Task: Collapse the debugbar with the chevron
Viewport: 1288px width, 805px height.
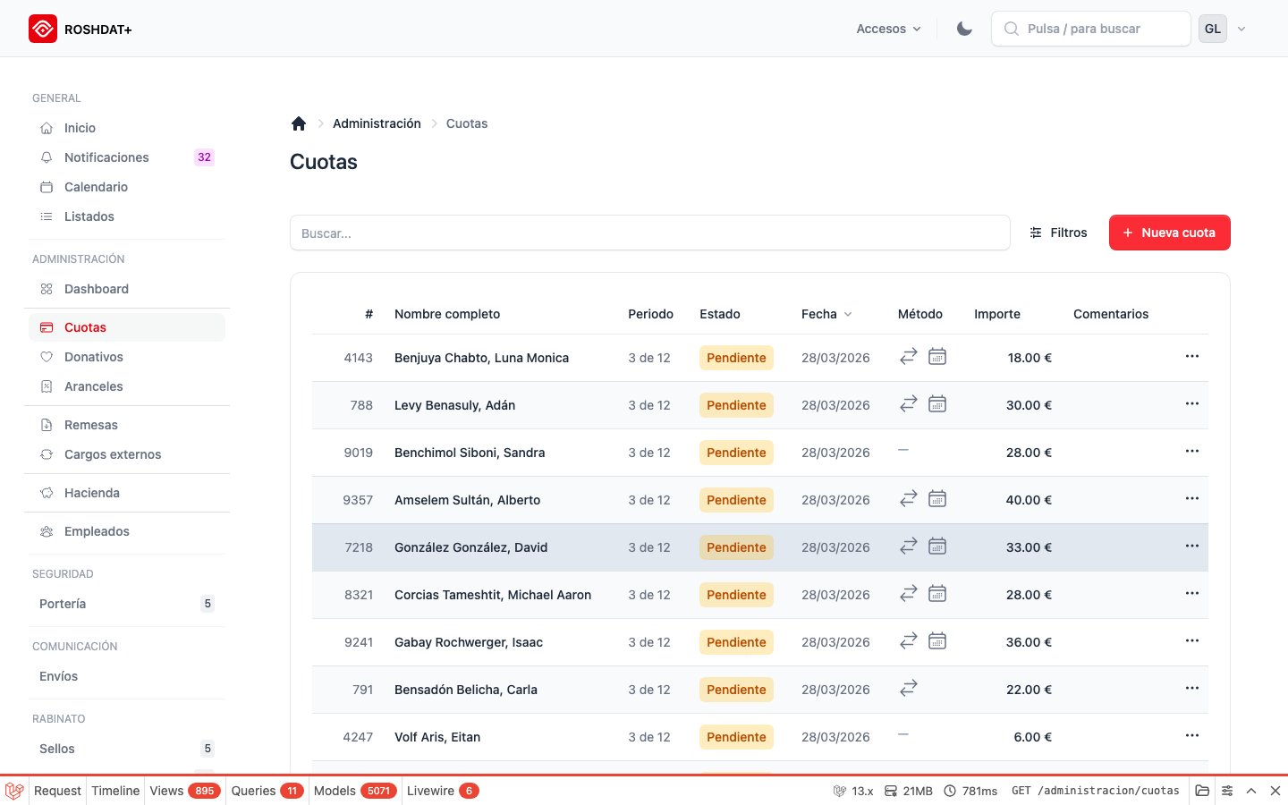Action: pyautogui.click(x=1251, y=791)
